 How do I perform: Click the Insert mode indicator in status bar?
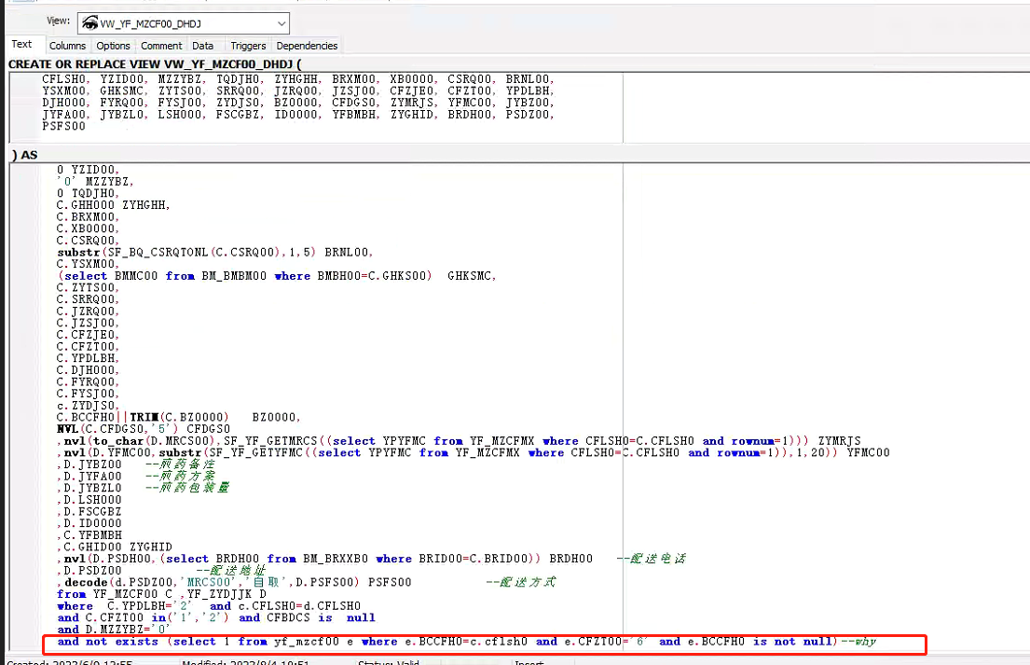[x=529, y=662]
